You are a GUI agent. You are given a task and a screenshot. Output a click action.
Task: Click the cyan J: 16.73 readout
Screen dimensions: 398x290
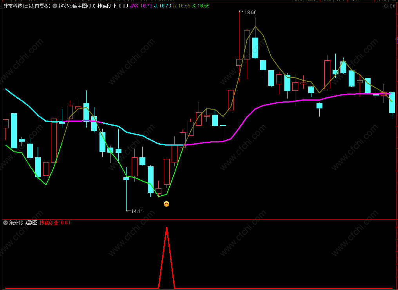coord(163,6)
